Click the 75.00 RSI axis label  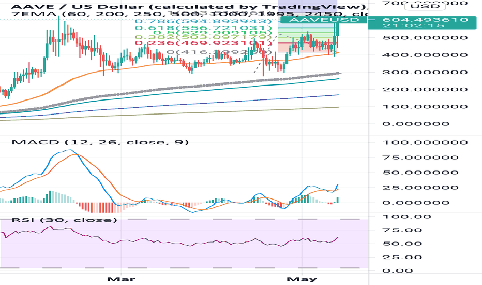(402, 230)
